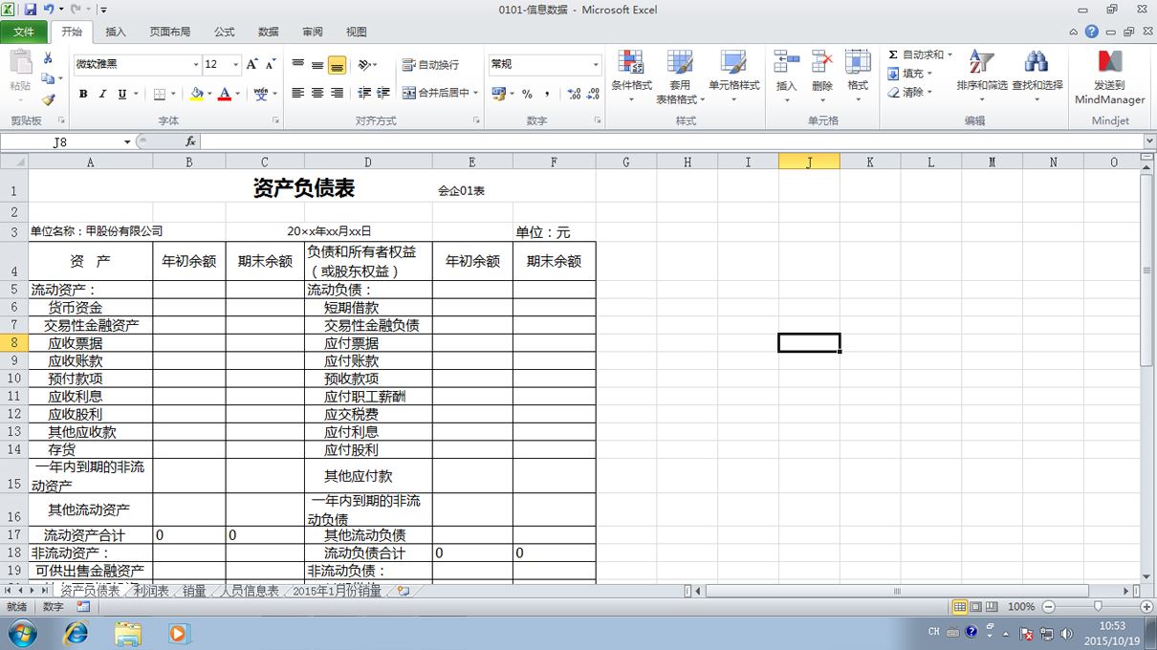This screenshot has height=650, width=1157.
Task: Open 单元格样式 cell styles
Action: 733,76
